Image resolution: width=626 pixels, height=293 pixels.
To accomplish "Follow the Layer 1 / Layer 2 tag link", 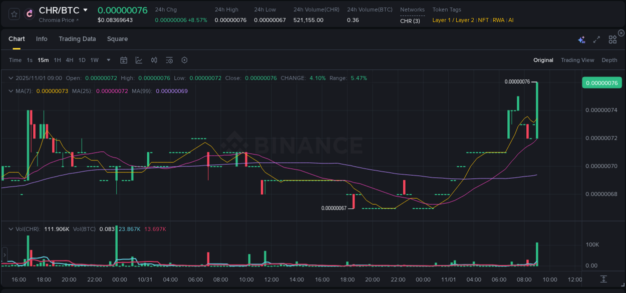I will [452, 20].
